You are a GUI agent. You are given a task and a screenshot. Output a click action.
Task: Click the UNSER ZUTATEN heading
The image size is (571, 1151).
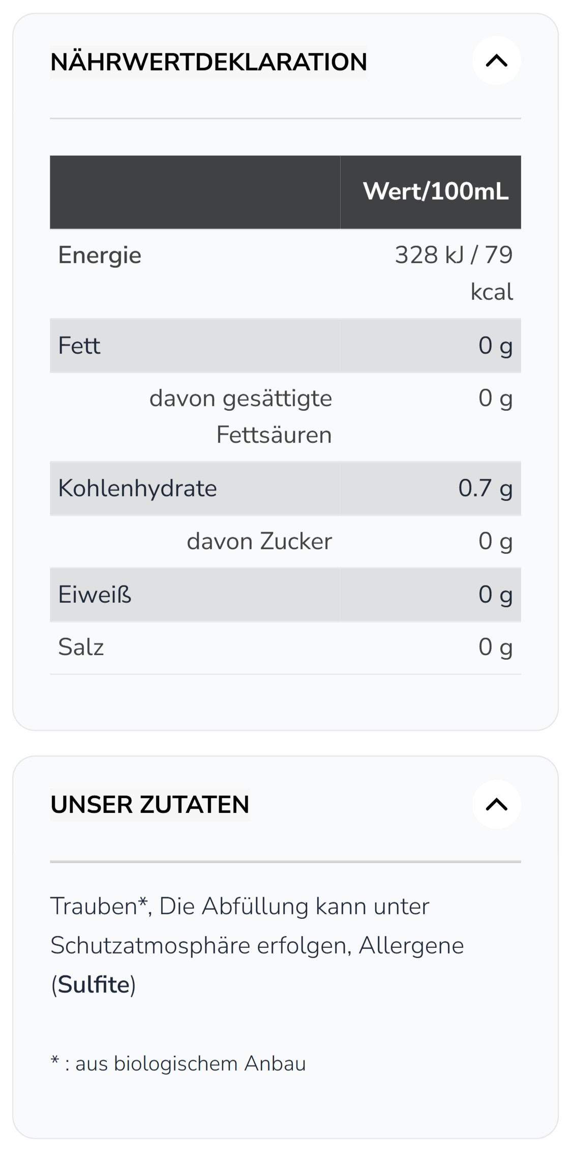pyautogui.click(x=150, y=805)
